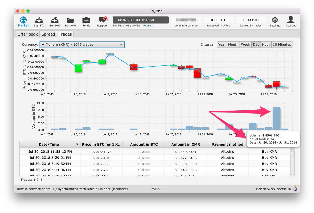Viewport: 314px width, 213px height.
Task: Open the Settings gear
Action: pos(275,22)
